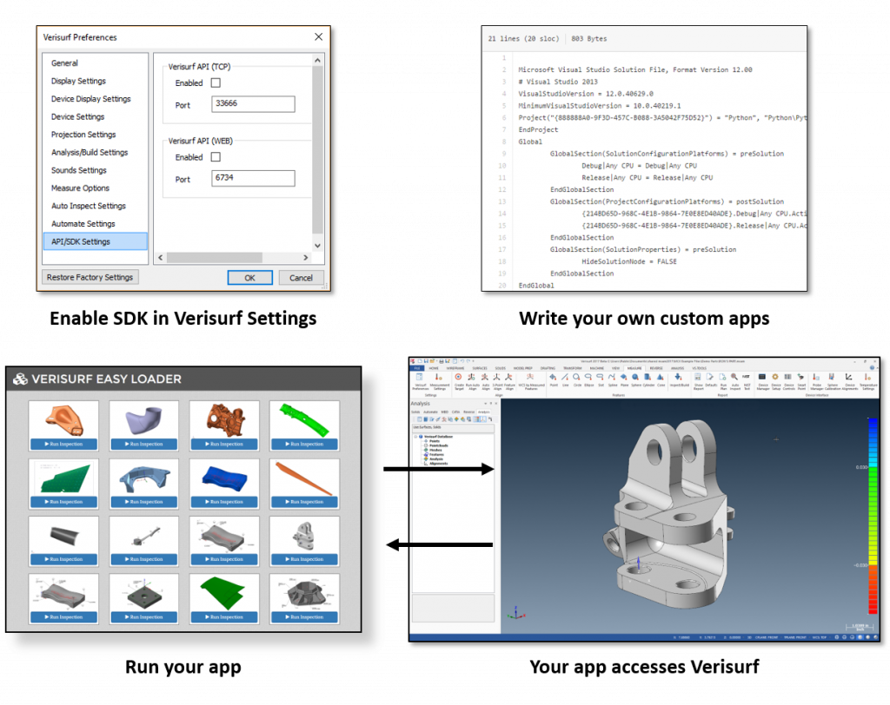Click the Restore Factory Settings button
The width and height of the screenshot is (890, 705).
(x=89, y=277)
